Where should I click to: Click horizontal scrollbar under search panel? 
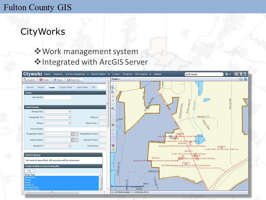[x=52, y=192]
